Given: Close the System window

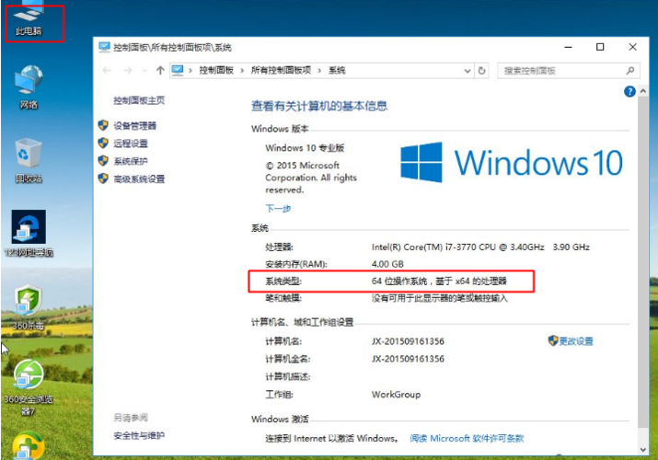Looking at the screenshot, I should (633, 47).
